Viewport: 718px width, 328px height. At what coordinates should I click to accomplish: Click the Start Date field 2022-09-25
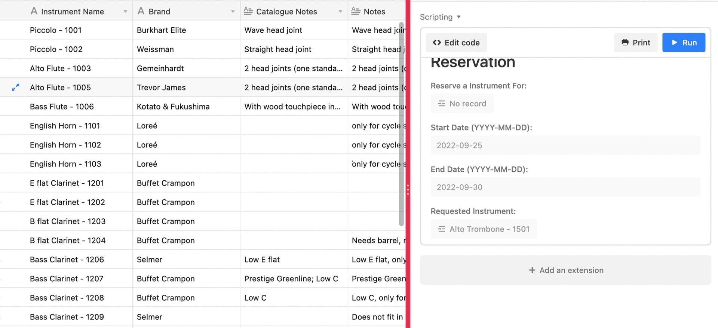pos(565,145)
